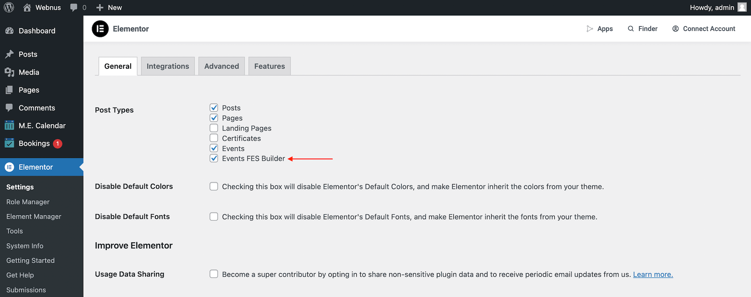
Task: Enable the Landing Pages checkbox
Action: [x=214, y=128]
